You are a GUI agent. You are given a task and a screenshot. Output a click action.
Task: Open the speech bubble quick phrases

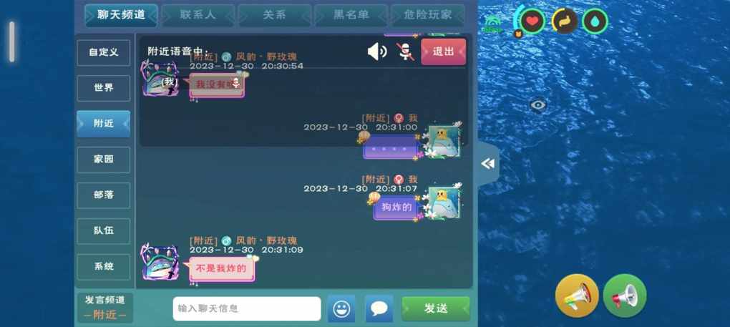tap(379, 308)
